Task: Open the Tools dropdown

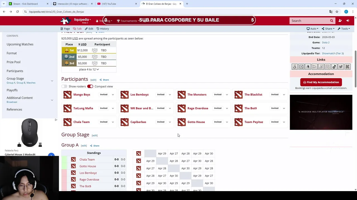Action: pyautogui.click(x=344, y=29)
